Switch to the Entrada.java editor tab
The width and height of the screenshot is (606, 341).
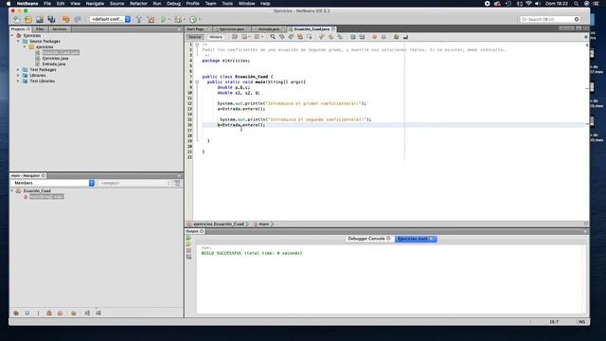tap(269, 29)
